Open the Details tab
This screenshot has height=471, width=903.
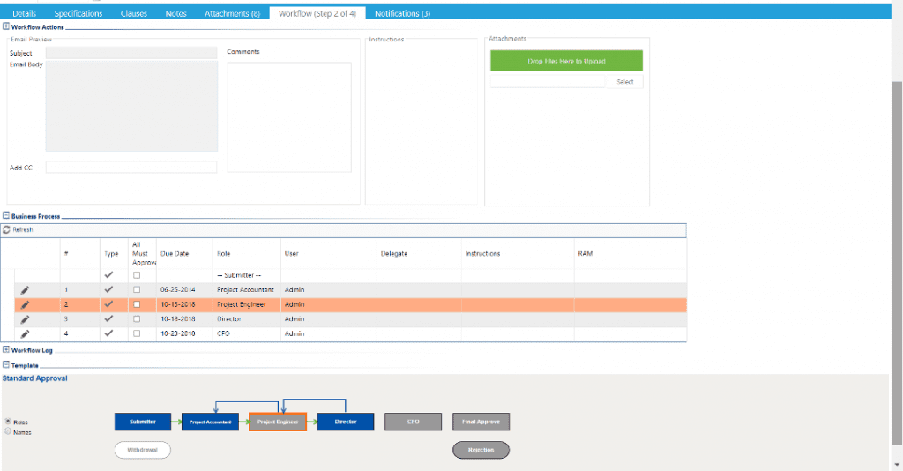(x=24, y=13)
